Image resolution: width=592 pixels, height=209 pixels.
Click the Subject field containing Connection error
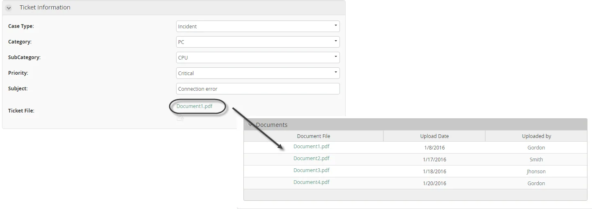point(258,89)
